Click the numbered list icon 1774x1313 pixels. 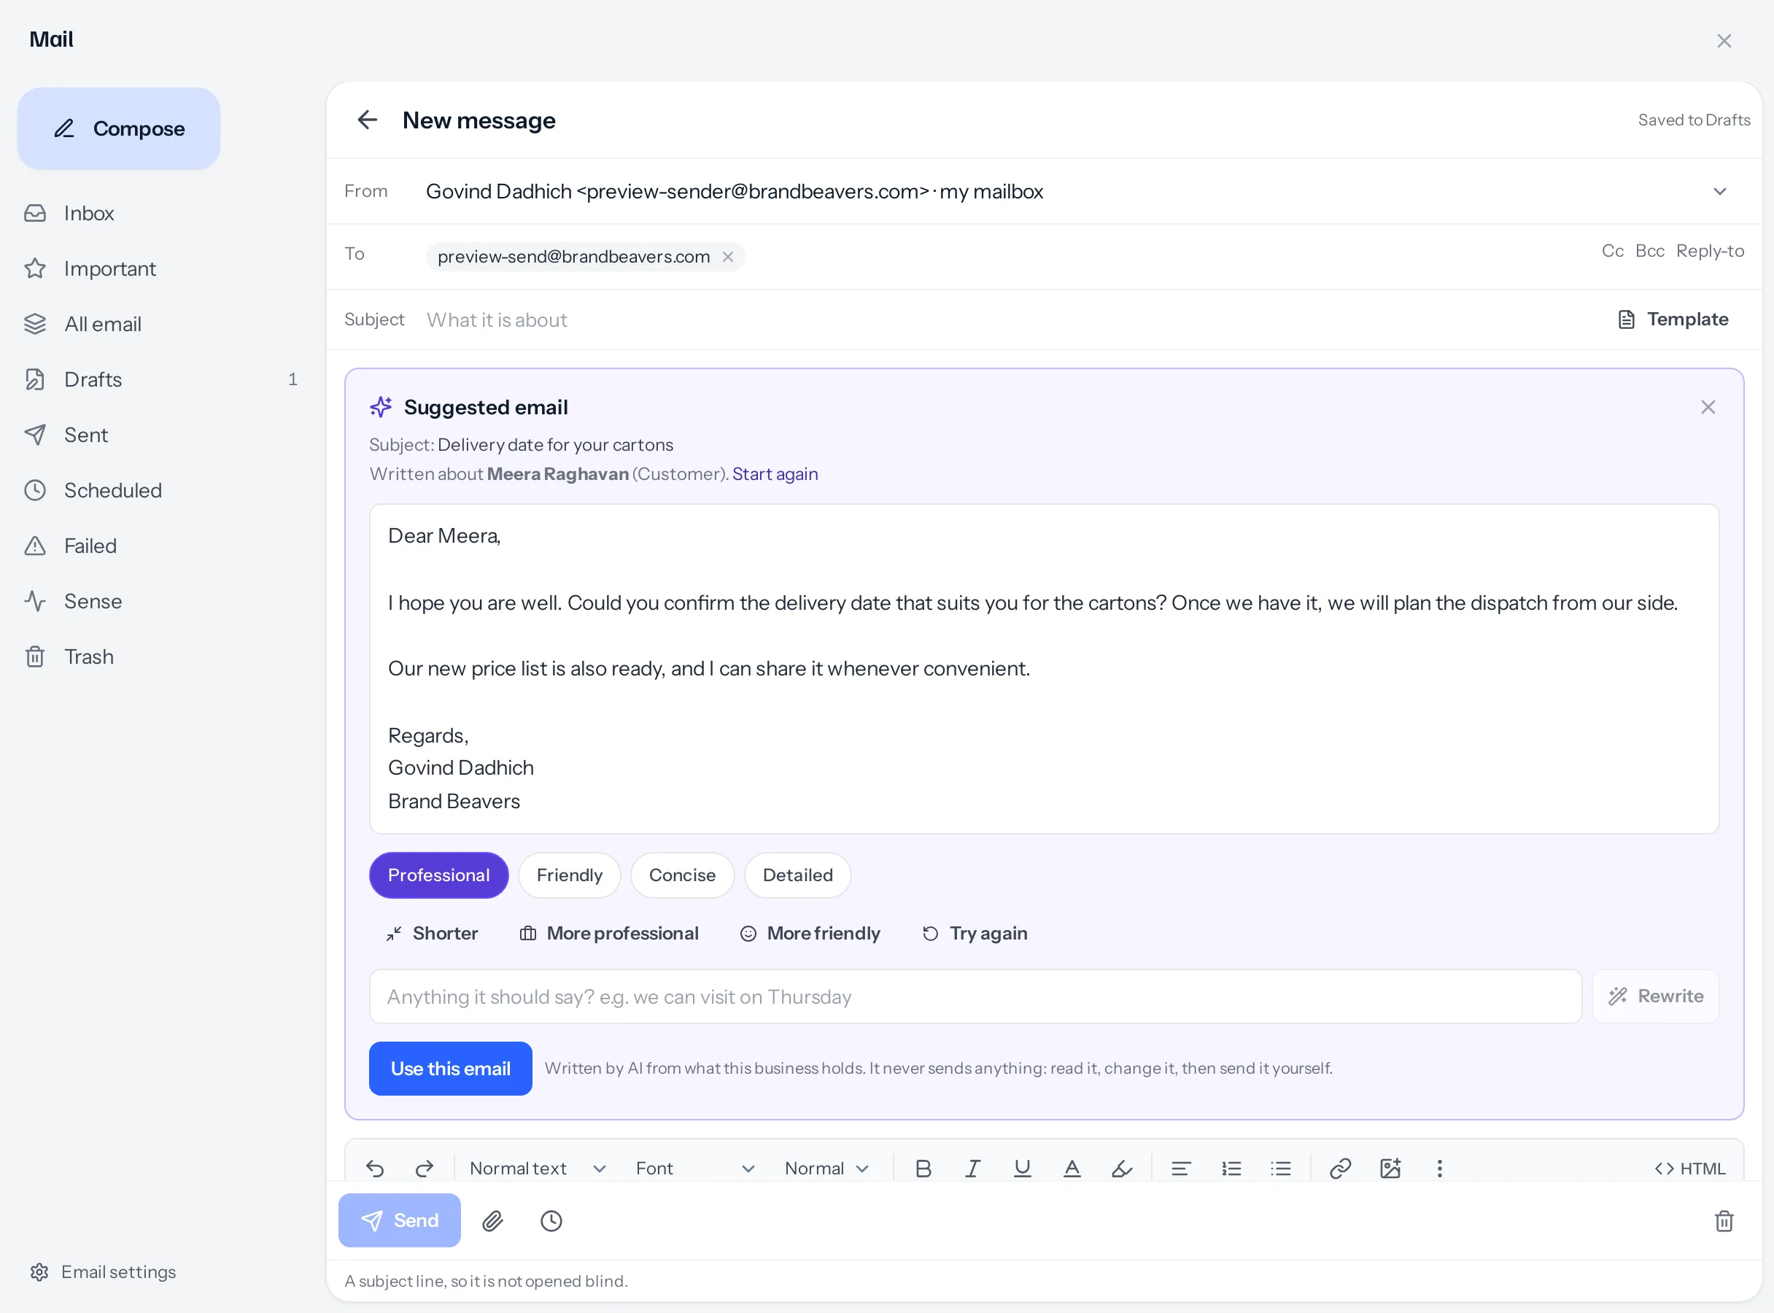[x=1231, y=1169]
